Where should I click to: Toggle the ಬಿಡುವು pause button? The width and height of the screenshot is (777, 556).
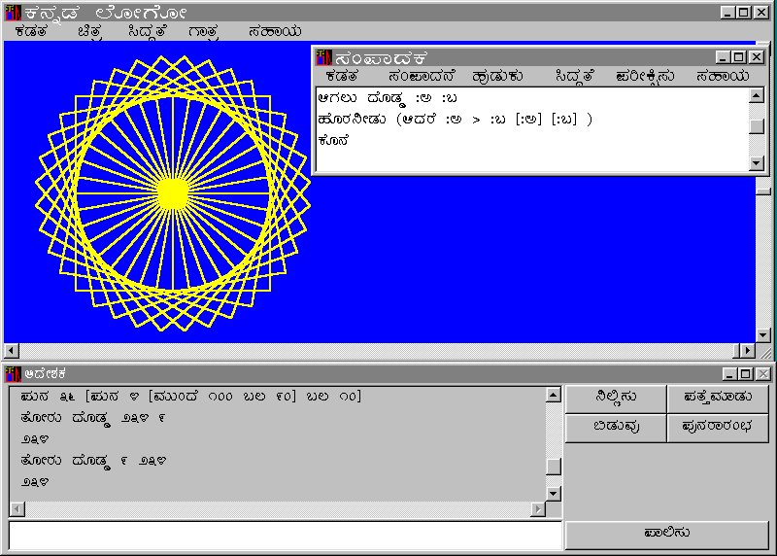[615, 428]
